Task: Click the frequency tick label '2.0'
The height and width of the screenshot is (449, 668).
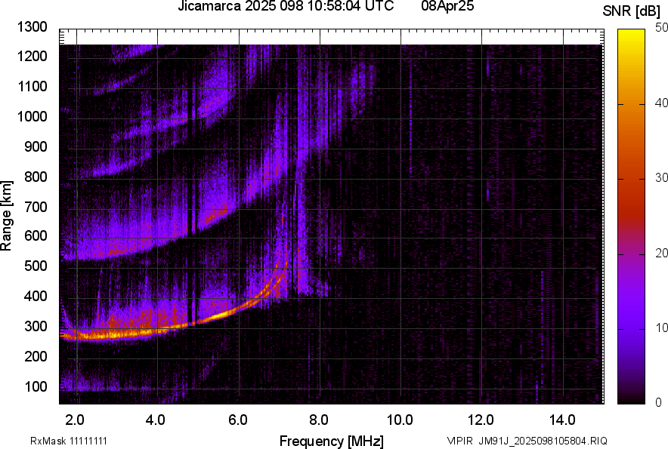Action: pyautogui.click(x=74, y=420)
